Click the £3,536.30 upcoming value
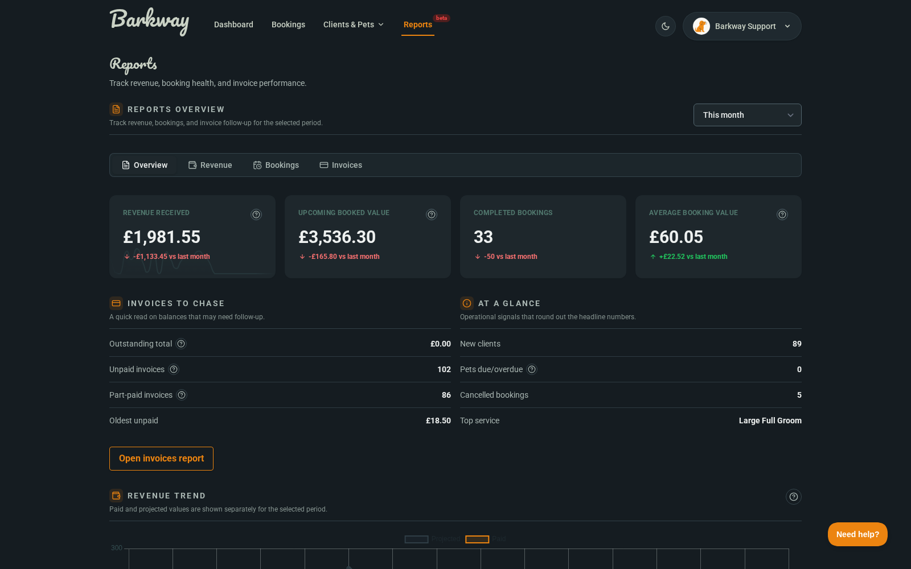 click(x=337, y=237)
